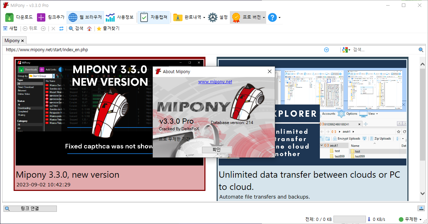428x224 pixels.
Task: Click 'Automate file transfers and backups.' text
Action: point(264,197)
